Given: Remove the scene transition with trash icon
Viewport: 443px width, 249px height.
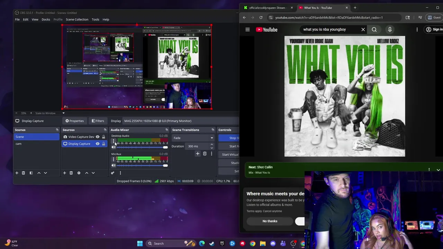Looking at the screenshot, I should (x=205, y=154).
